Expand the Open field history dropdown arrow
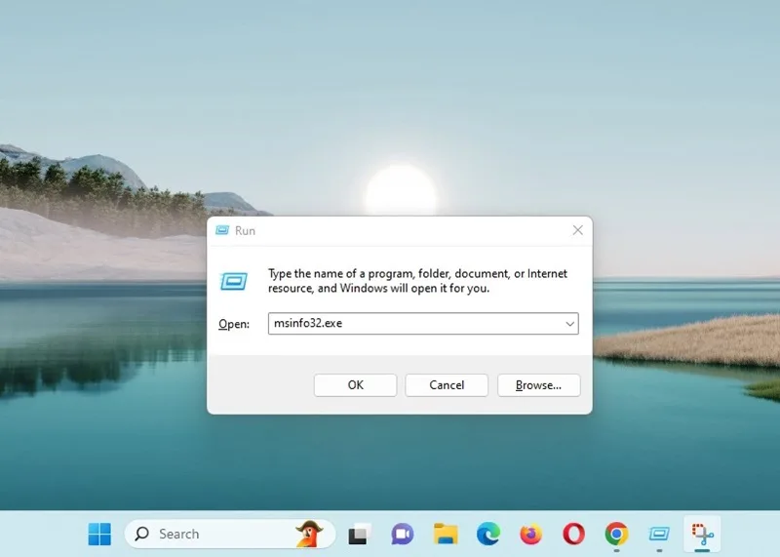Image resolution: width=780 pixels, height=557 pixels. (x=569, y=324)
